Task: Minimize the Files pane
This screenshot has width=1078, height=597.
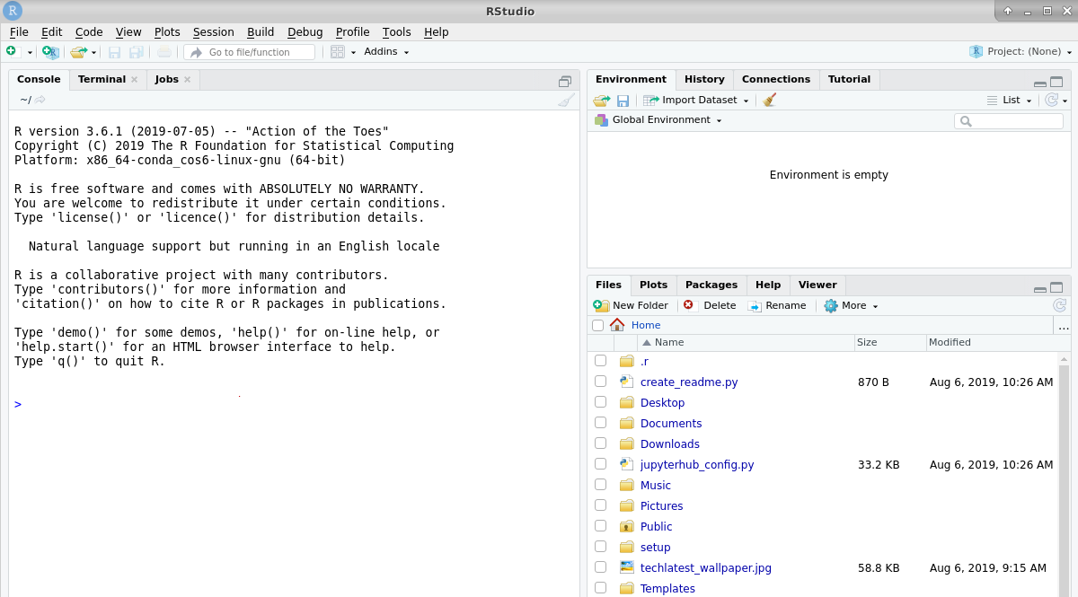Action: (1039, 288)
